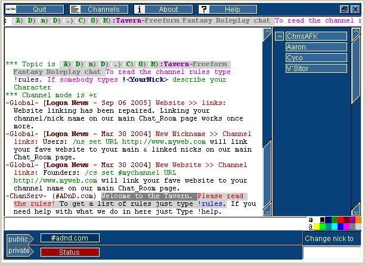Pick the purple color swatch
This screenshot has width=365, height=265.
(352, 220)
